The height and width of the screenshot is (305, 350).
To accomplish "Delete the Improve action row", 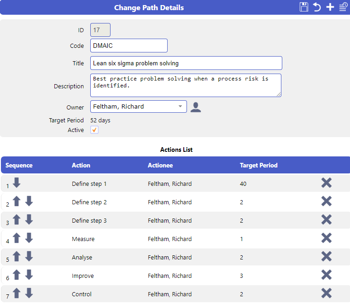I will tap(327, 275).
